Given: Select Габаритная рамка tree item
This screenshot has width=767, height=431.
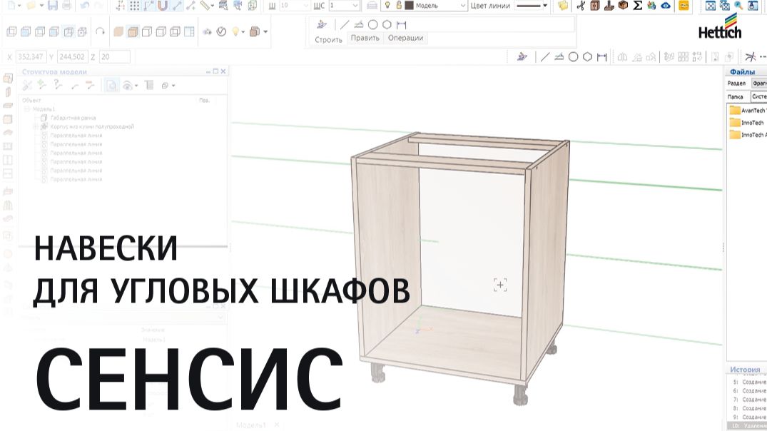Looking at the screenshot, I should [73, 118].
